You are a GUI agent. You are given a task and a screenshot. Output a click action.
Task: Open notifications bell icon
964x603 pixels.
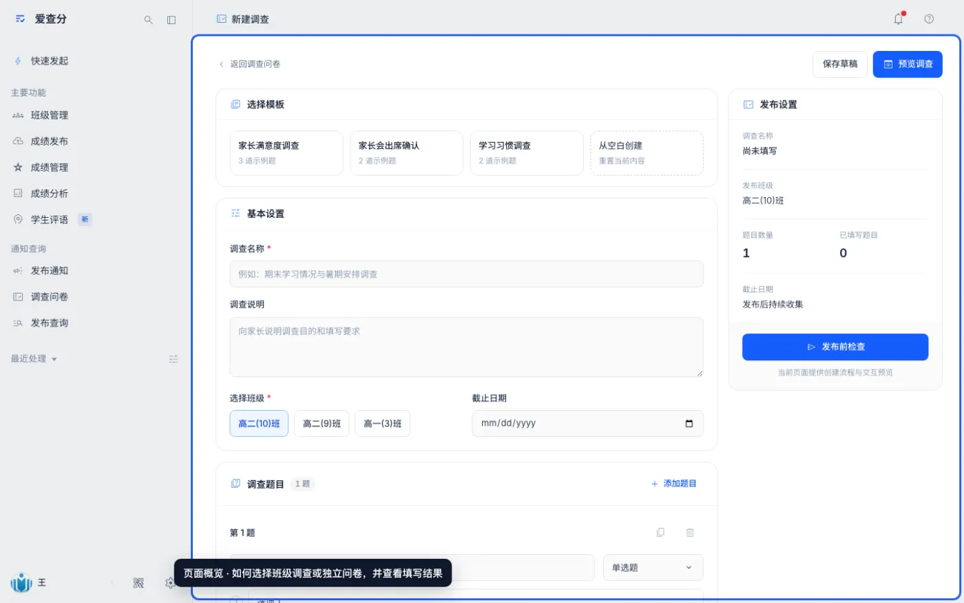click(x=899, y=19)
